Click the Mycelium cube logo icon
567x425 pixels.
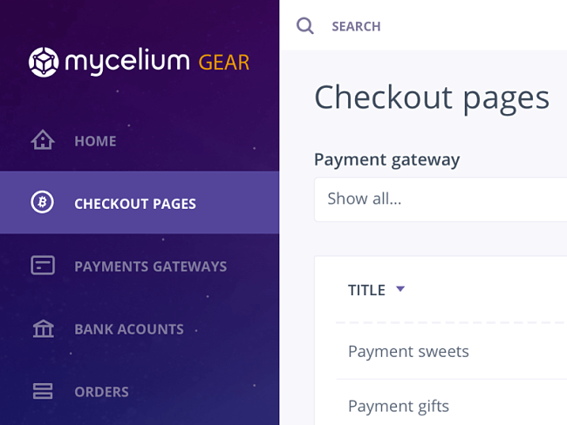pos(44,62)
